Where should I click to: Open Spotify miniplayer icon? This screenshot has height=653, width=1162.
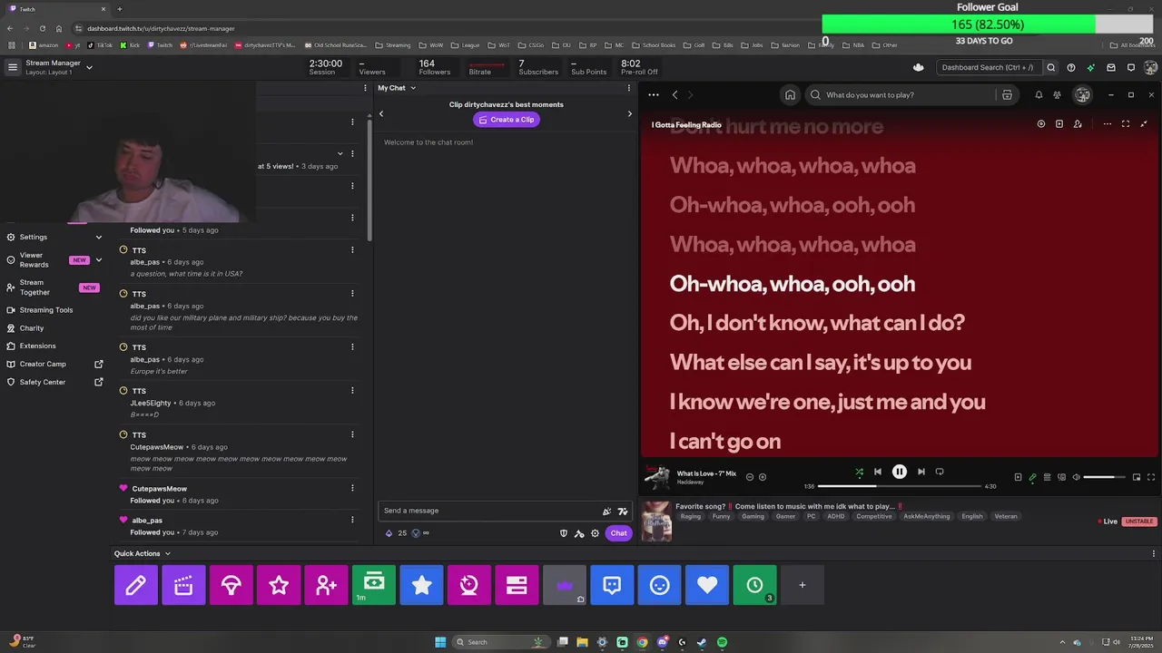(x=1137, y=477)
